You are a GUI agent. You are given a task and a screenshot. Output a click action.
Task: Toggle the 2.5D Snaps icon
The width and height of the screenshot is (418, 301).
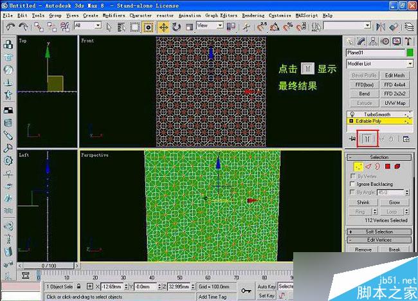pyautogui.click(x=262, y=27)
